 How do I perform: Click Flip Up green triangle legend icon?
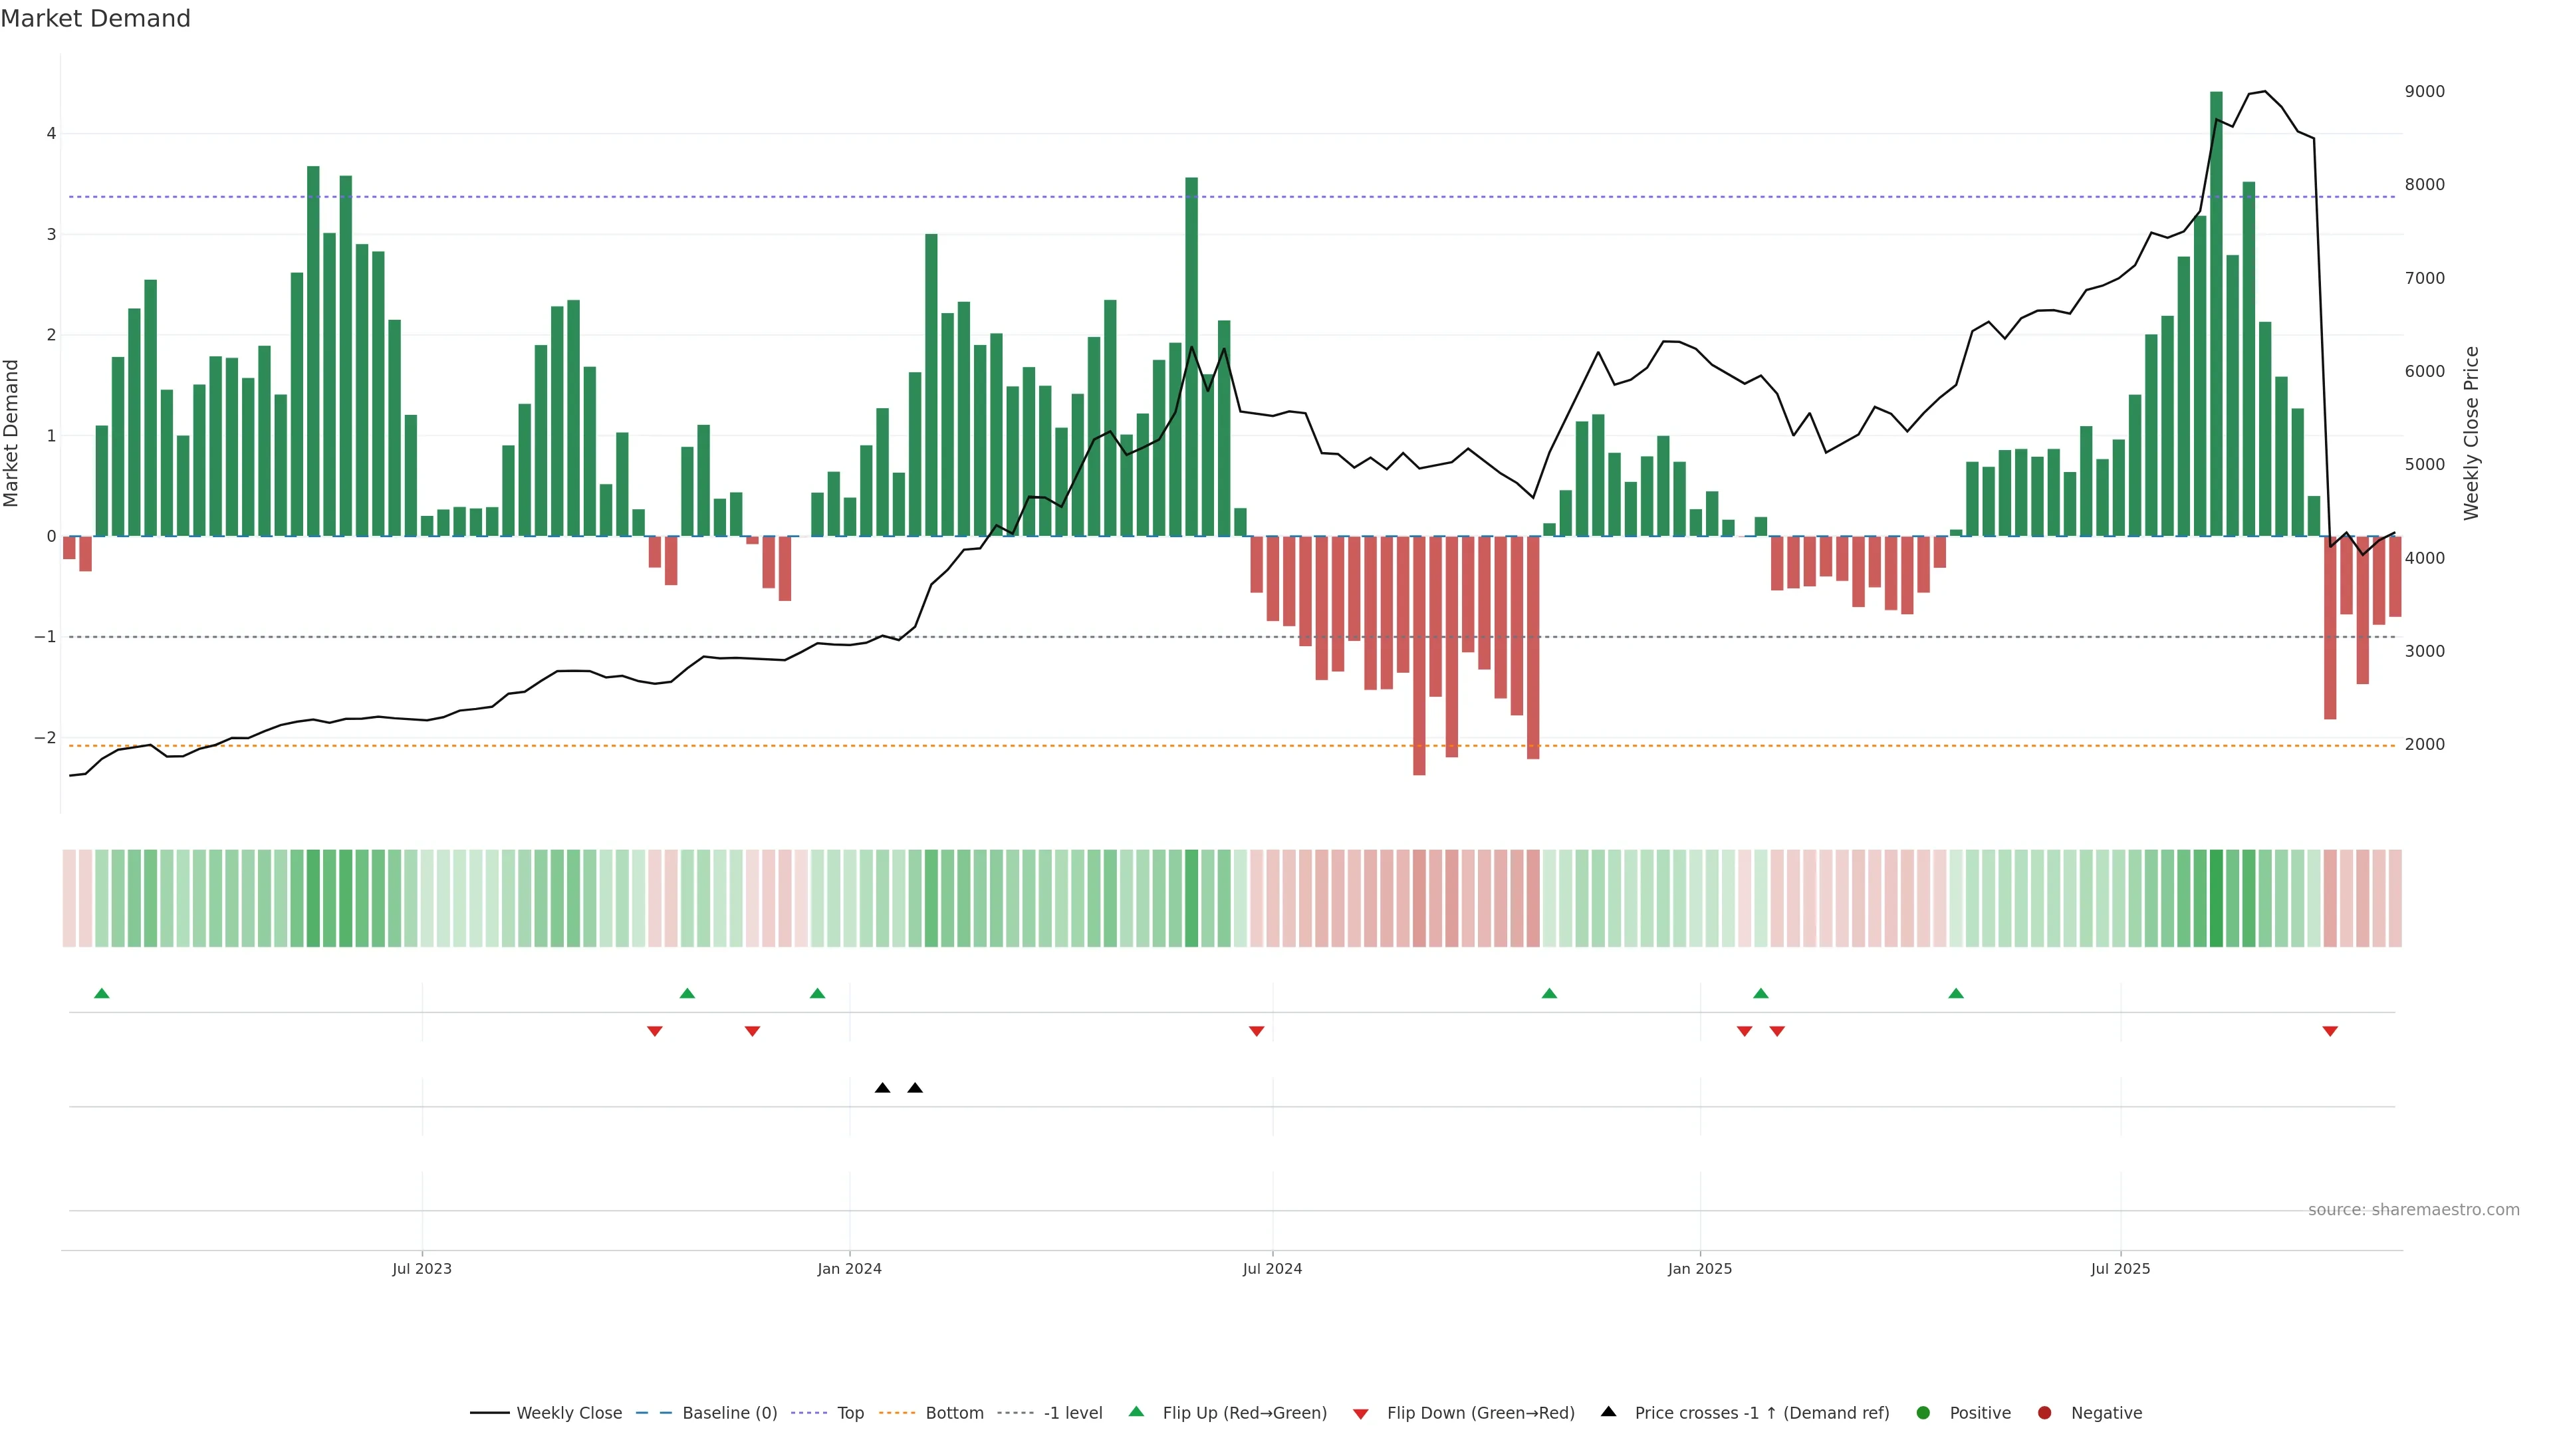click(1137, 1412)
